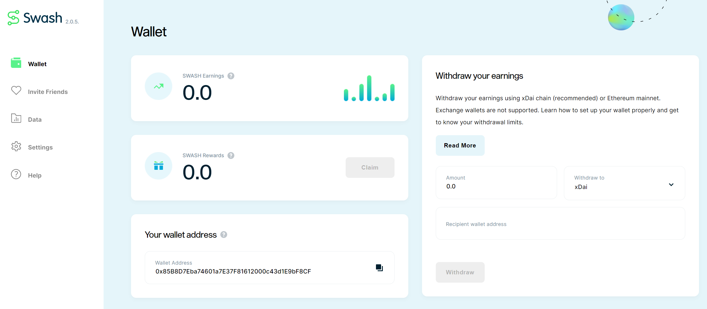This screenshot has width=707, height=309.
Task: Open the Settings gear icon
Action: click(16, 146)
